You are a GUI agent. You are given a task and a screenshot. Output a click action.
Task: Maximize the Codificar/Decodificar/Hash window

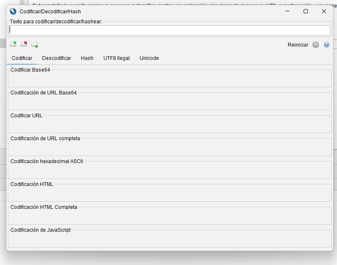point(306,11)
